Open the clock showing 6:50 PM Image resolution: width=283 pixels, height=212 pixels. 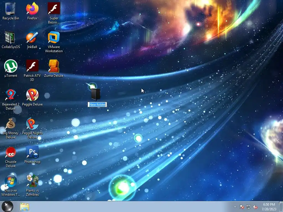click(269, 207)
